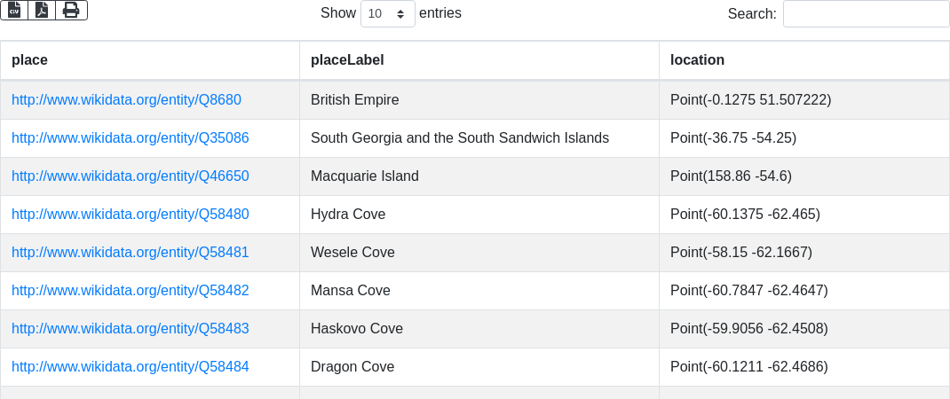The image size is (950, 399).
Task: Open wikidata entity Q58482 link
Action: (x=131, y=291)
